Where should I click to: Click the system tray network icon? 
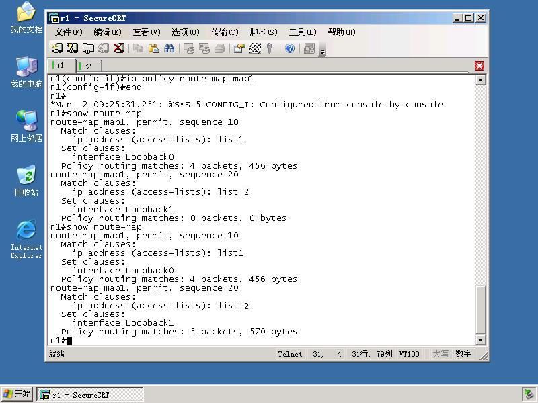coord(529,394)
